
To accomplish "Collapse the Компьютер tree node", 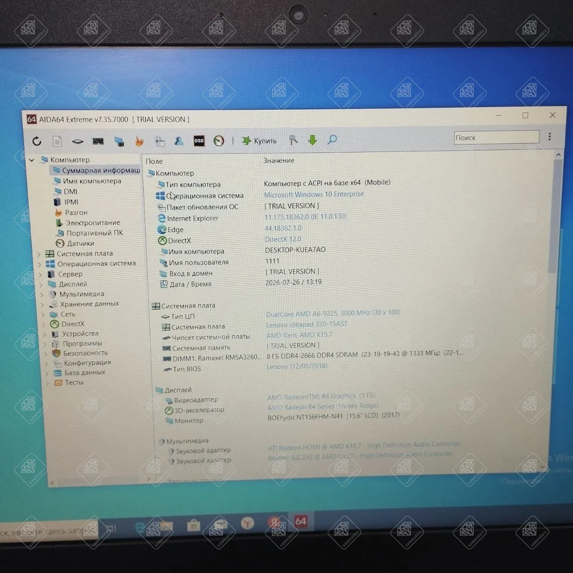I will pyautogui.click(x=32, y=160).
